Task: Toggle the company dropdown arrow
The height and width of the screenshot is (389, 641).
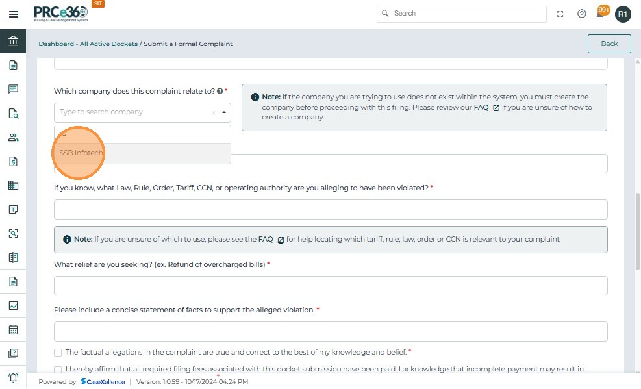Action: coord(224,112)
